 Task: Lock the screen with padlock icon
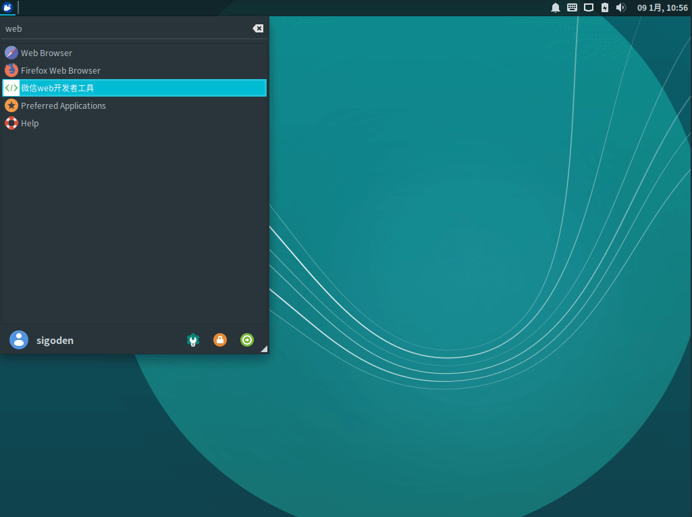(220, 340)
